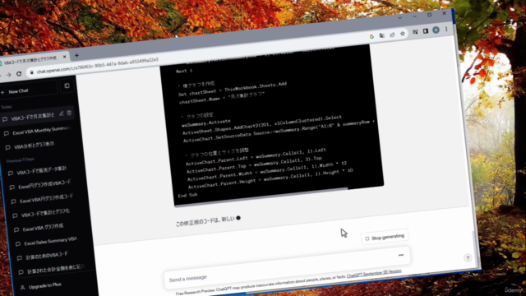The height and width of the screenshot is (296, 526).
Task: Open the "VBA分析とグラフ表示" chat
Action: point(34,146)
